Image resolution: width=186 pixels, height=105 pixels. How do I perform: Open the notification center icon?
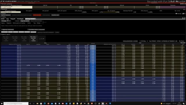184,104
